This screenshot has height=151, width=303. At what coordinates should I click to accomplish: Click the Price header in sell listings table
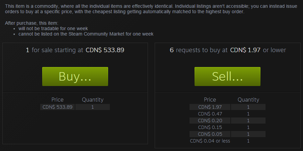point(57,100)
